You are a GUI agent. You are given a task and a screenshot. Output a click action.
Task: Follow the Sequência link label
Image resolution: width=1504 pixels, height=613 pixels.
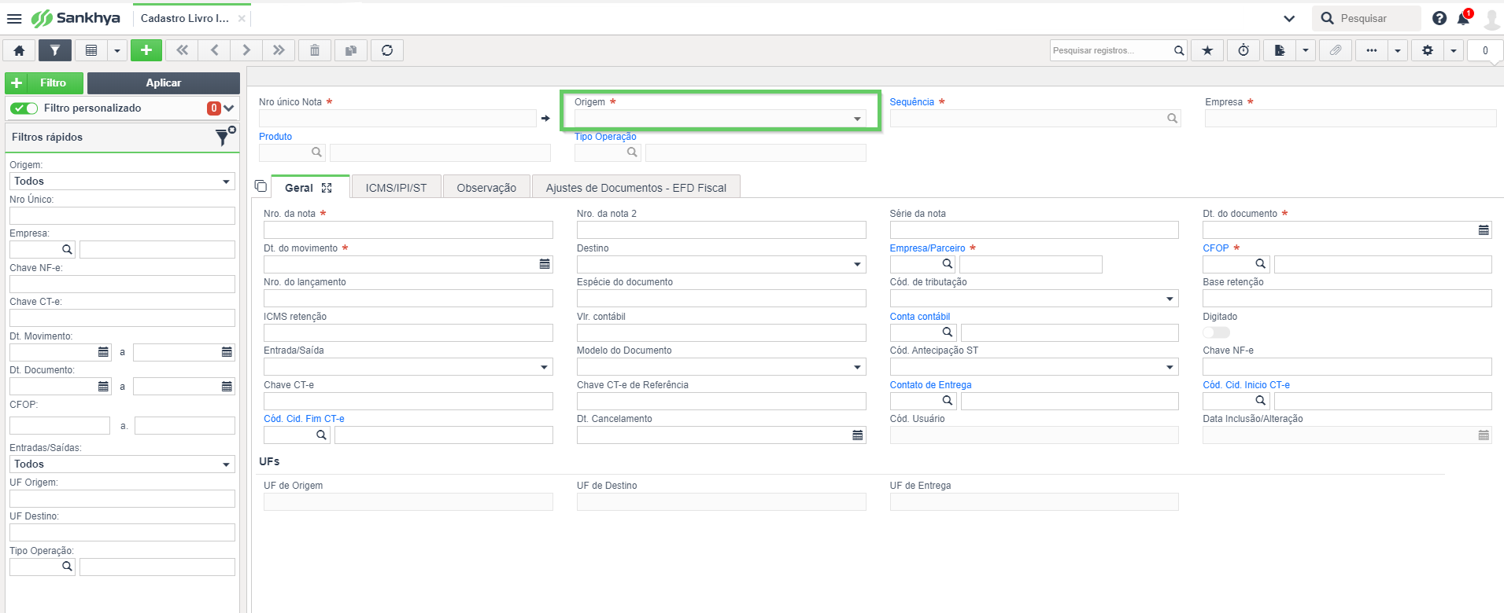911,102
